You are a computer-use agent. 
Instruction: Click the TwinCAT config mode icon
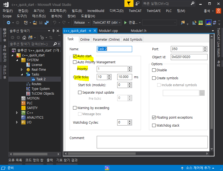pyautogui.click(x=209, y=23)
